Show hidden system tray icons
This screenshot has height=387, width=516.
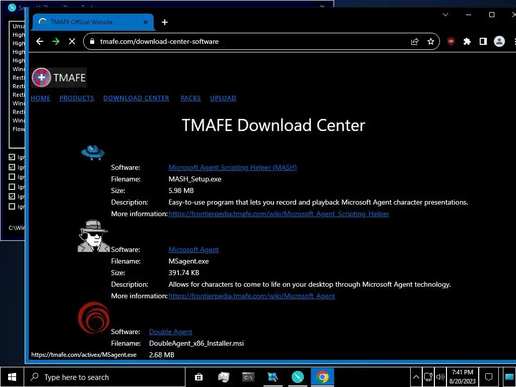click(x=416, y=377)
